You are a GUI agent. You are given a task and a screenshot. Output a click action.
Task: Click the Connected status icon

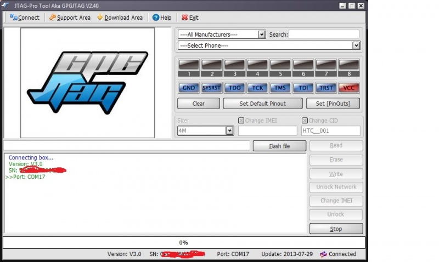(323, 254)
